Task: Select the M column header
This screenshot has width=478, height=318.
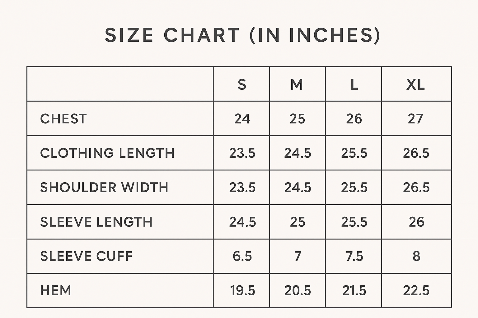Action: click(x=297, y=84)
